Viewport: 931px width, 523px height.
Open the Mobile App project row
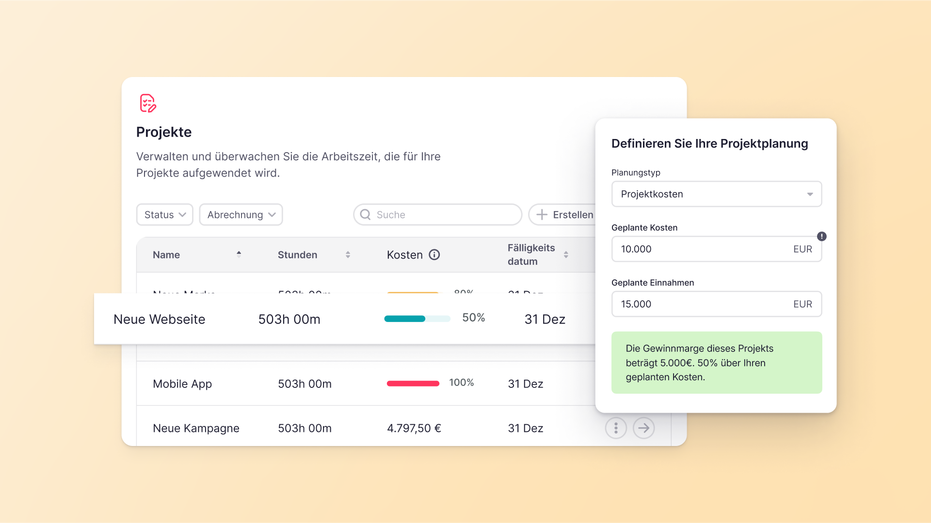[182, 384]
